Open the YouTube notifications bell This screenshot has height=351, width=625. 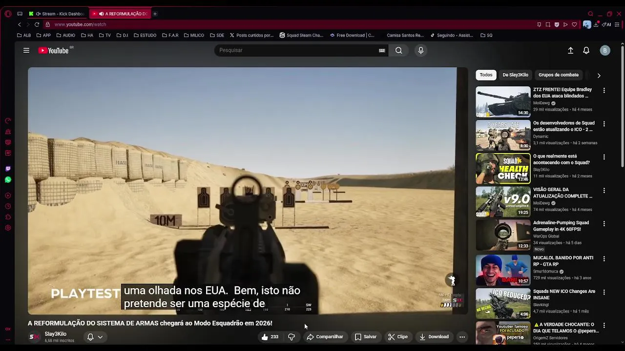[x=586, y=50]
